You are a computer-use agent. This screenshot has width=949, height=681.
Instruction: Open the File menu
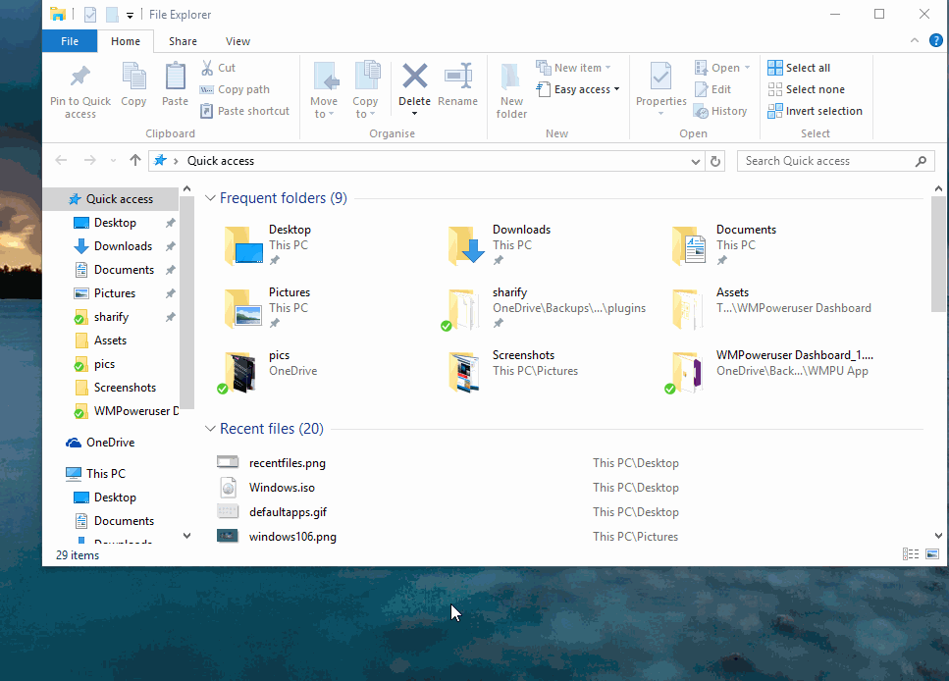pyautogui.click(x=70, y=41)
